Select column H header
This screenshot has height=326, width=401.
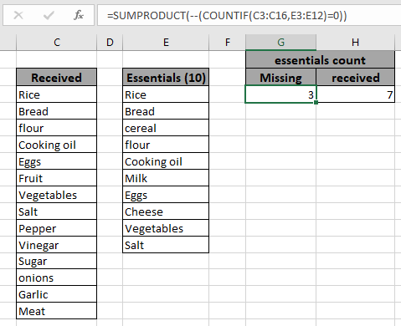pyautogui.click(x=355, y=43)
